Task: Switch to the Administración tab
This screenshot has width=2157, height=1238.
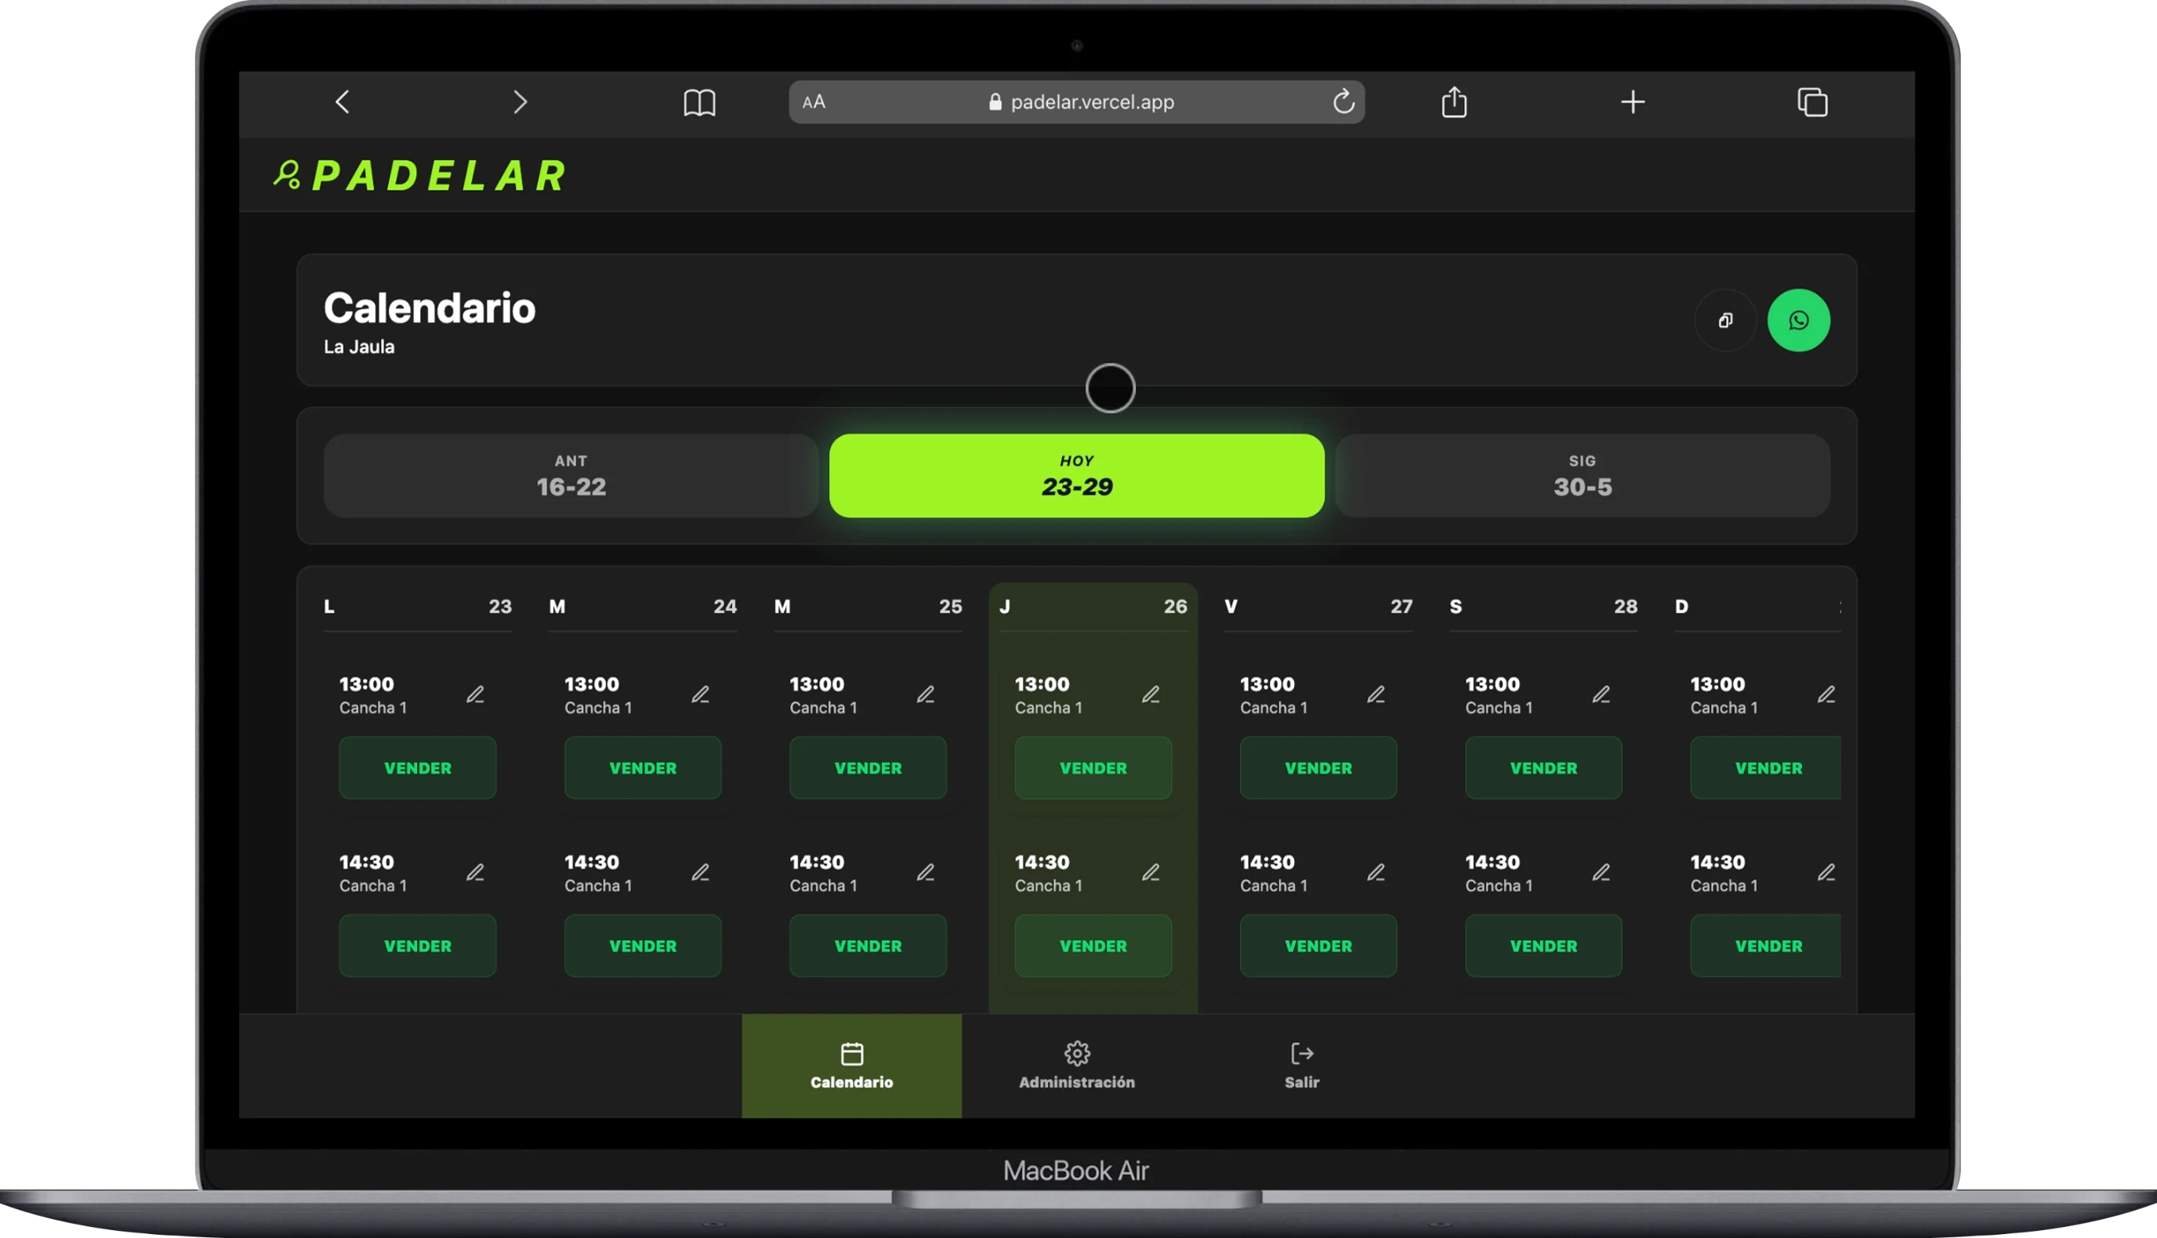Action: coord(1076,1066)
